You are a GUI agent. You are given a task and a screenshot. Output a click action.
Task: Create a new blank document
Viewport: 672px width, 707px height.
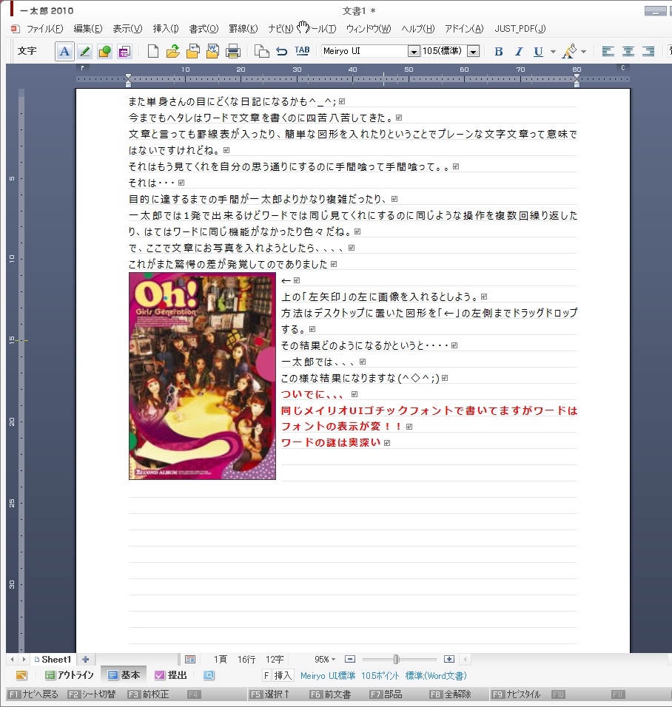tap(153, 52)
